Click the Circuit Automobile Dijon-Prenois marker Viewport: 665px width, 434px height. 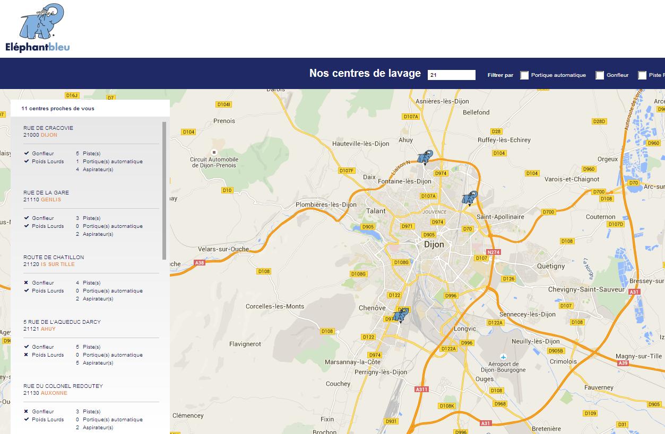214,152
